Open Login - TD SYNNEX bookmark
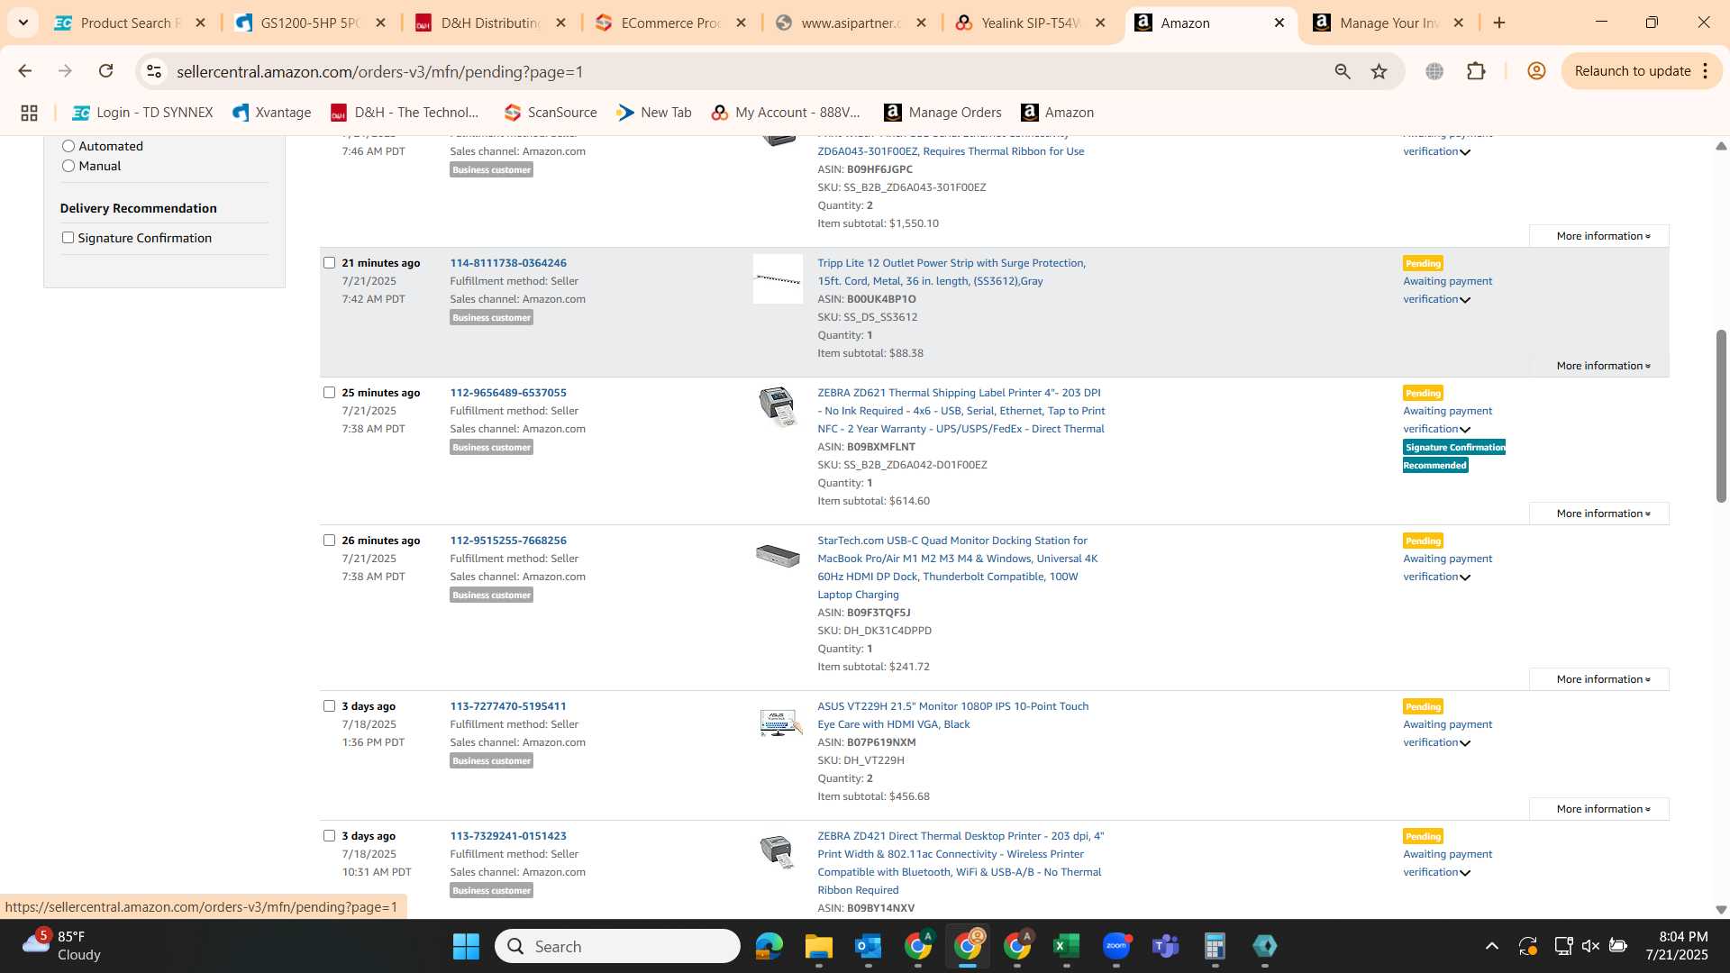1730x973 pixels. (x=143, y=113)
